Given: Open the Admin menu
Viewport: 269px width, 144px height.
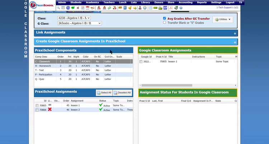Looking at the screenshot, I should pyautogui.click(x=62, y=3).
